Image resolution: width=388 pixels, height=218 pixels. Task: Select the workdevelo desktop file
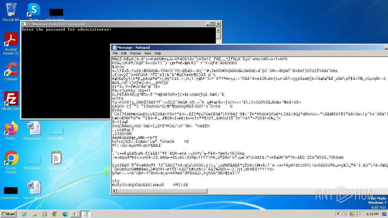tap(56, 133)
